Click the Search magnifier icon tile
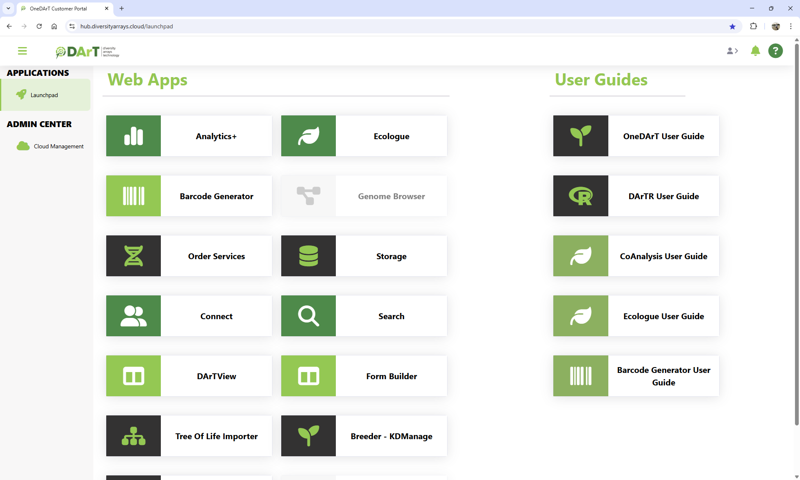800x480 pixels. pos(308,316)
